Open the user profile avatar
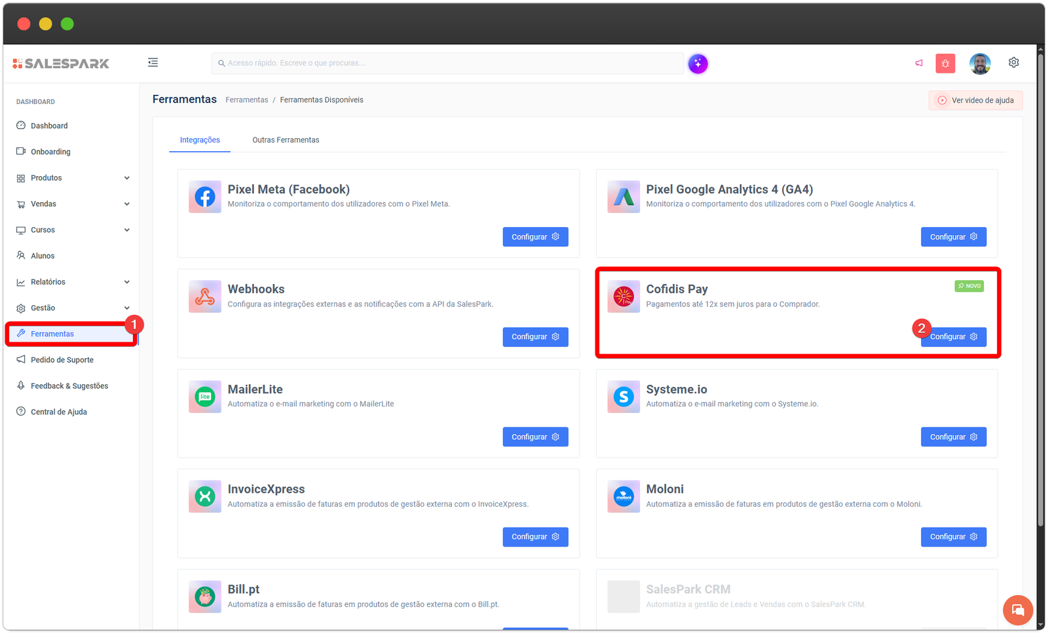1048x633 pixels. click(x=980, y=63)
